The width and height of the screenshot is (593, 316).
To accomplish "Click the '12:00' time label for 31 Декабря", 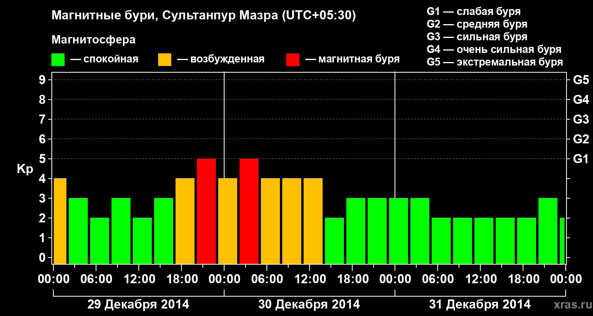I will pyautogui.click(x=480, y=279).
